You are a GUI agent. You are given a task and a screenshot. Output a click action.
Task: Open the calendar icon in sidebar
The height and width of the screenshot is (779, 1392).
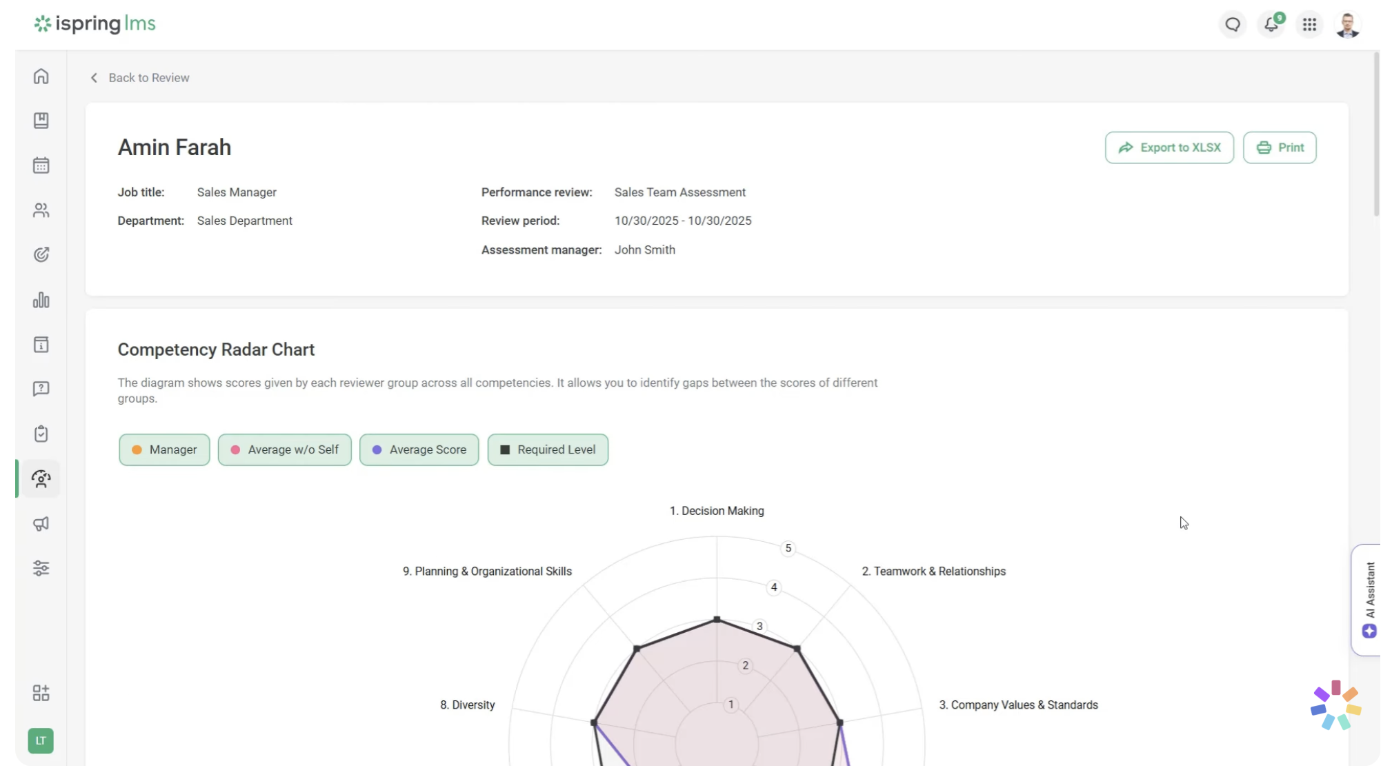tap(41, 165)
